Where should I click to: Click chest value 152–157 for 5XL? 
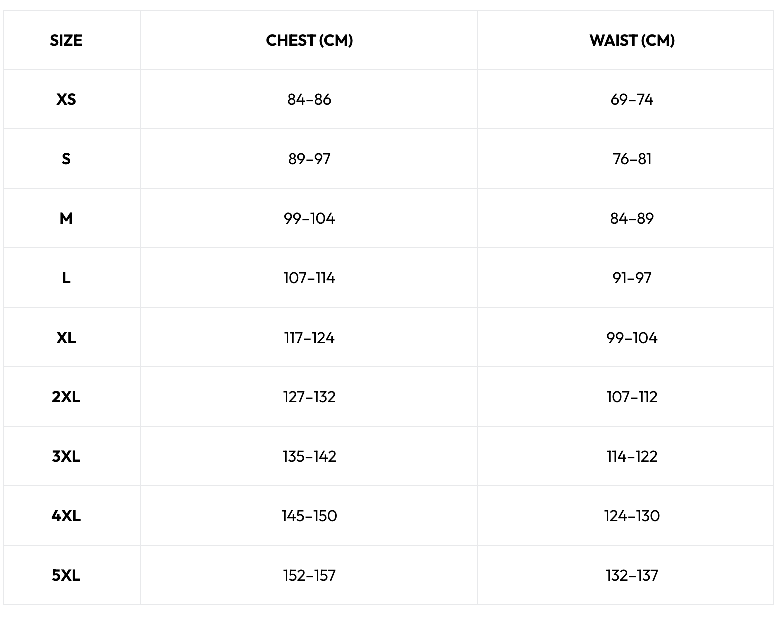309,575
